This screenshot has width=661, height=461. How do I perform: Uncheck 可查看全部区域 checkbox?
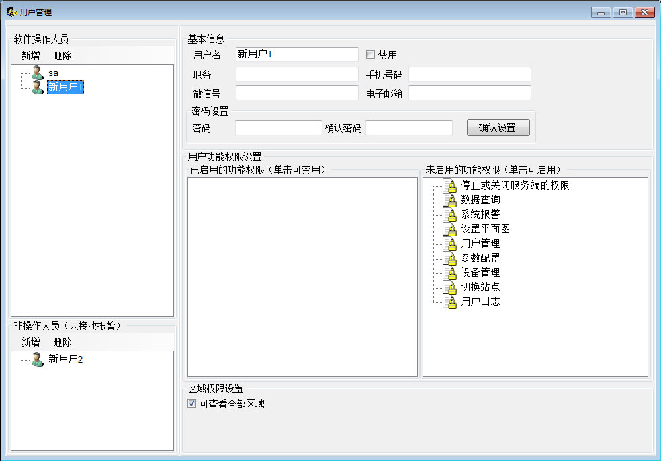click(191, 404)
